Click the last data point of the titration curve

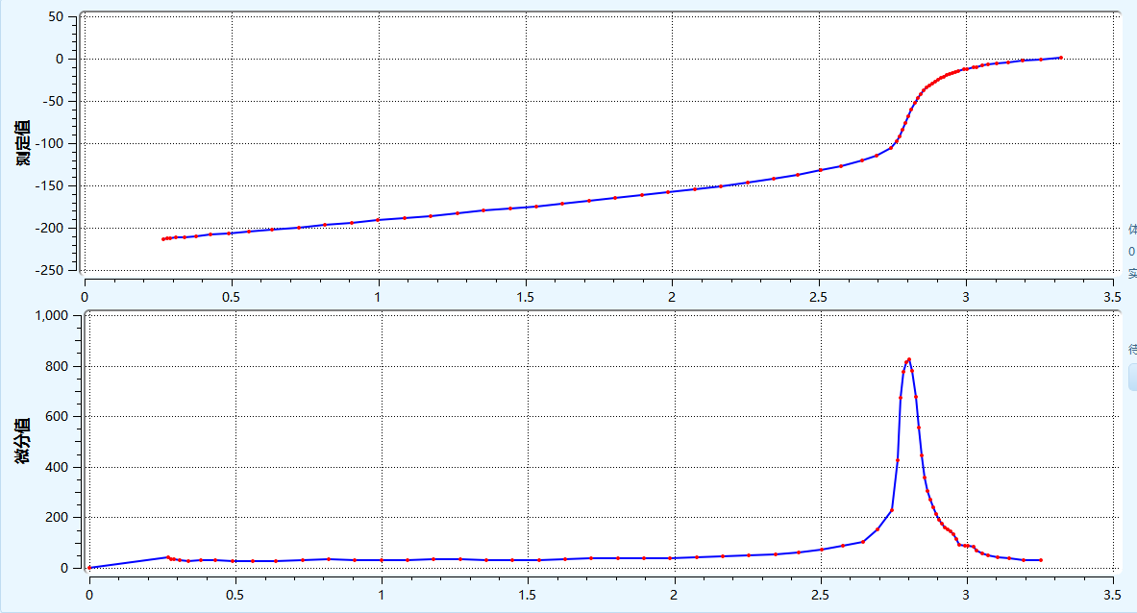(x=1061, y=58)
